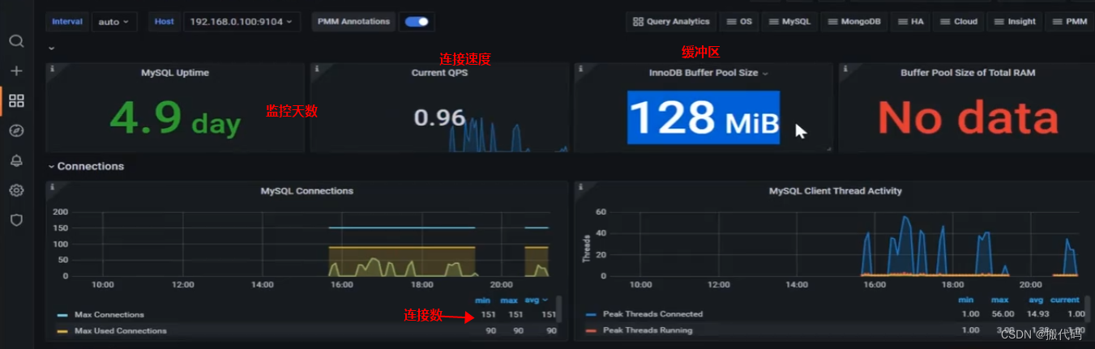Click the MySQL Uptime panel title

coord(175,73)
